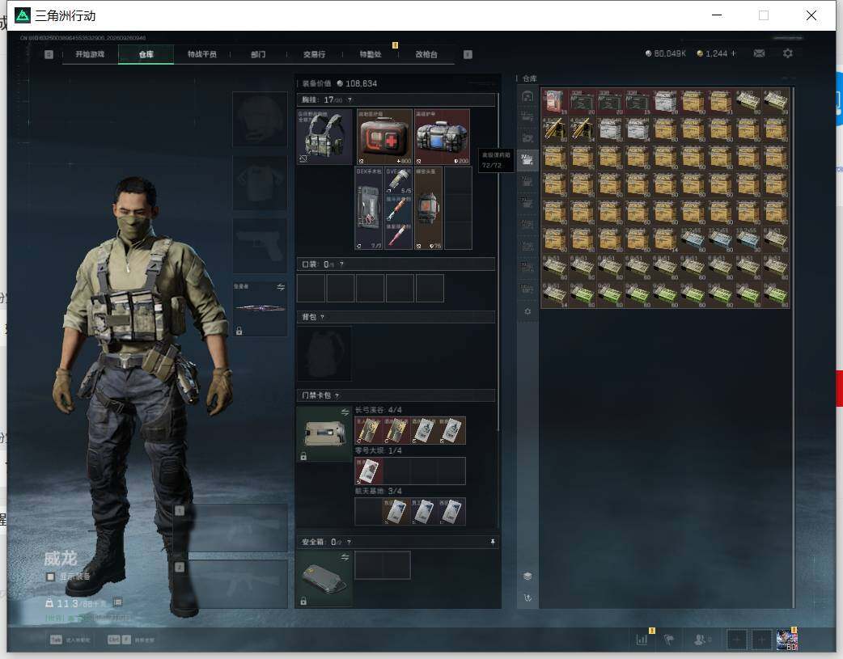Open the 特战干员 tab
The width and height of the screenshot is (843, 659).
tap(201, 54)
